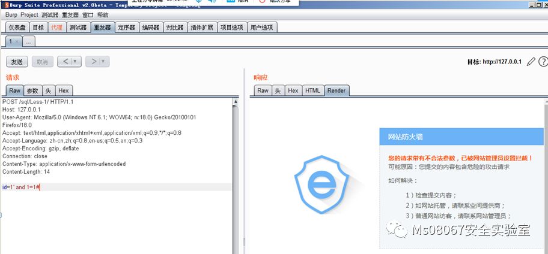Switch to the 编码器 tab
Viewport: 548px width, 254px height.
[x=151, y=28]
